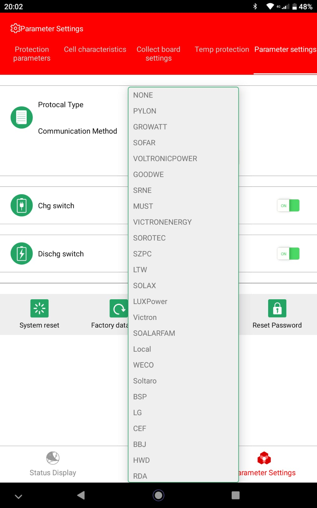This screenshot has height=508, width=317.
Task: Choose CEF protocol option
Action: point(183,429)
